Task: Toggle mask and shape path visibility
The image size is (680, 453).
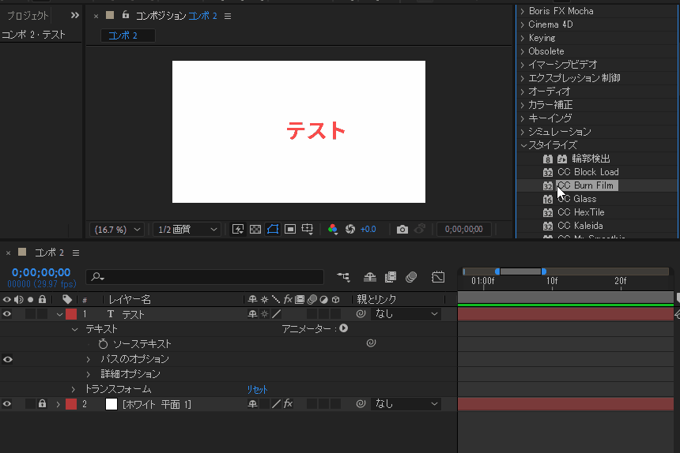Action: click(x=273, y=230)
